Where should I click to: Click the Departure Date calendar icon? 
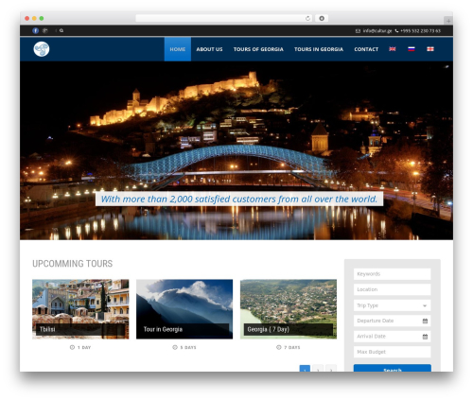(425, 321)
